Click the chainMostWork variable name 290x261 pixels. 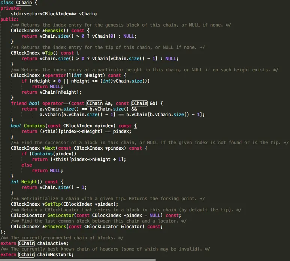pyautogui.click(x=54, y=255)
